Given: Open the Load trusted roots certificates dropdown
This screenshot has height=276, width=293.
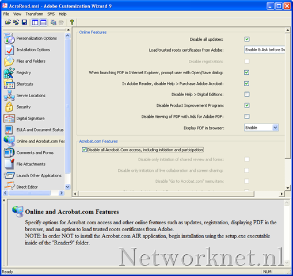Looking at the screenshot, I should [265, 49].
